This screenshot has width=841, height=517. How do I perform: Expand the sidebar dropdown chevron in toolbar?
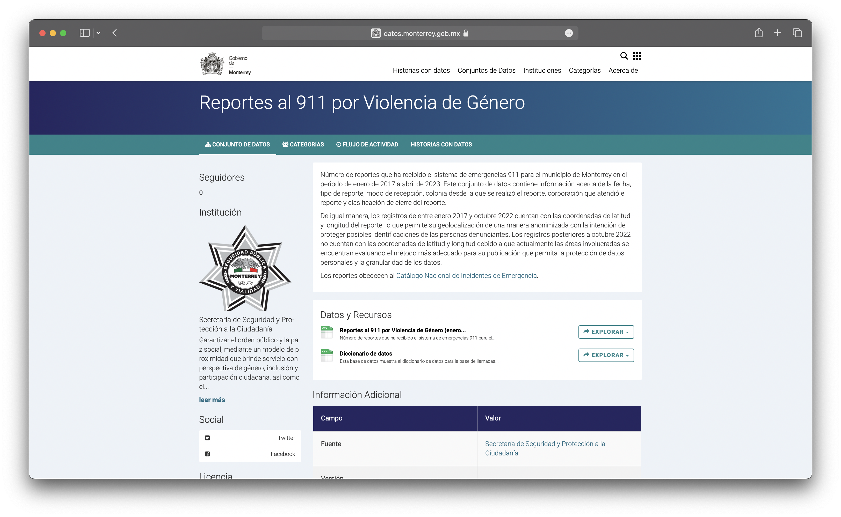coord(99,33)
